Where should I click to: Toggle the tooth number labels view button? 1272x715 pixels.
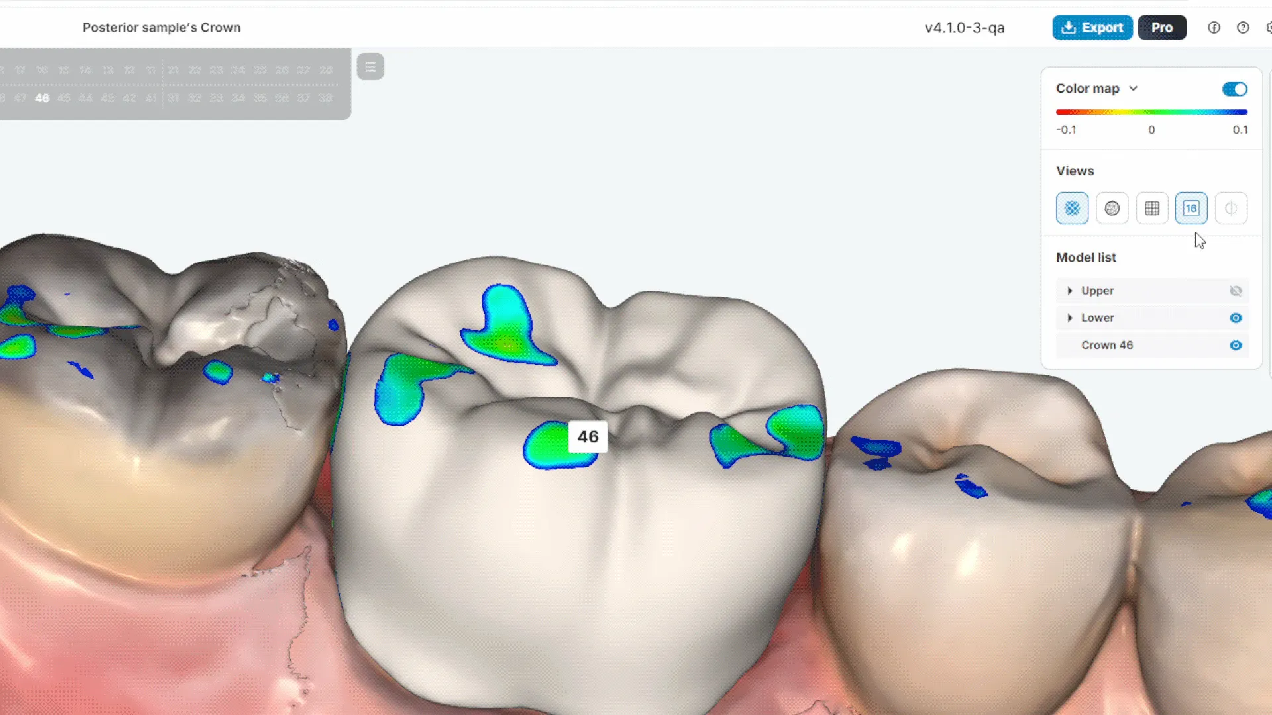(x=1191, y=209)
